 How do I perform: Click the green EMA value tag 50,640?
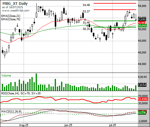(x=142, y=26)
